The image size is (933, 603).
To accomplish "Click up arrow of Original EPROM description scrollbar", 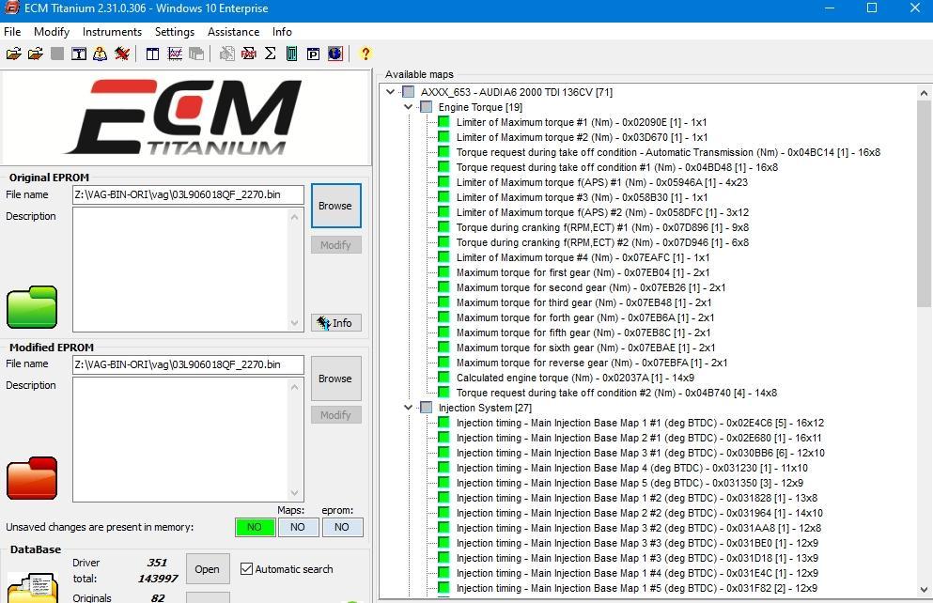I will [294, 217].
